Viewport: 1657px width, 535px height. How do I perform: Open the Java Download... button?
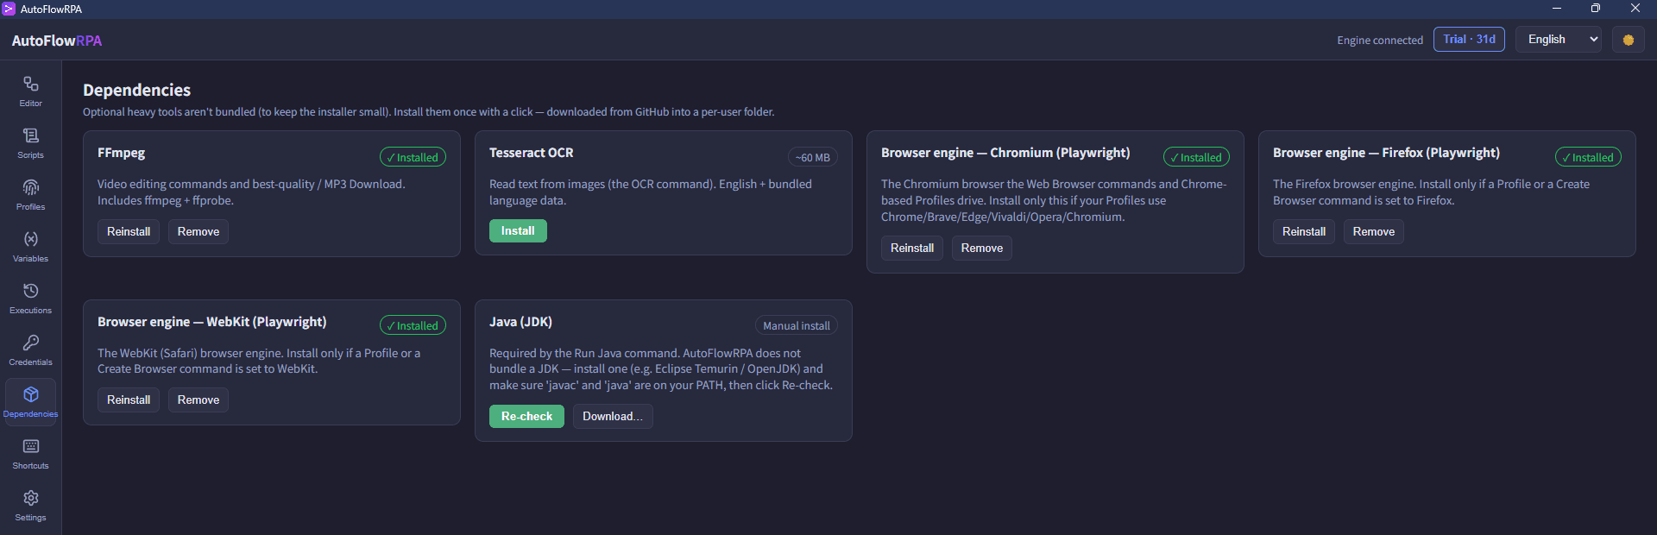point(613,417)
